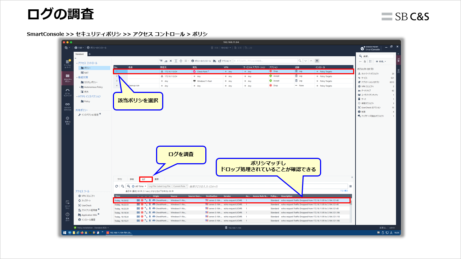Open the Actions dropdown in rule toolbar
Screen dimensions: 461x259
pos(224,61)
